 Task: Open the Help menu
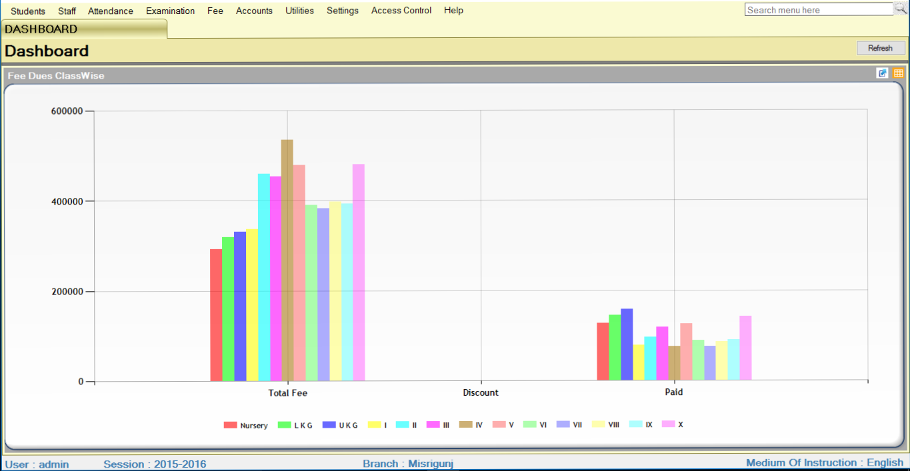[453, 11]
